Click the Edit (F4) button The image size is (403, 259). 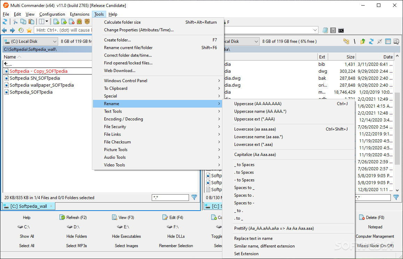pos(173,218)
